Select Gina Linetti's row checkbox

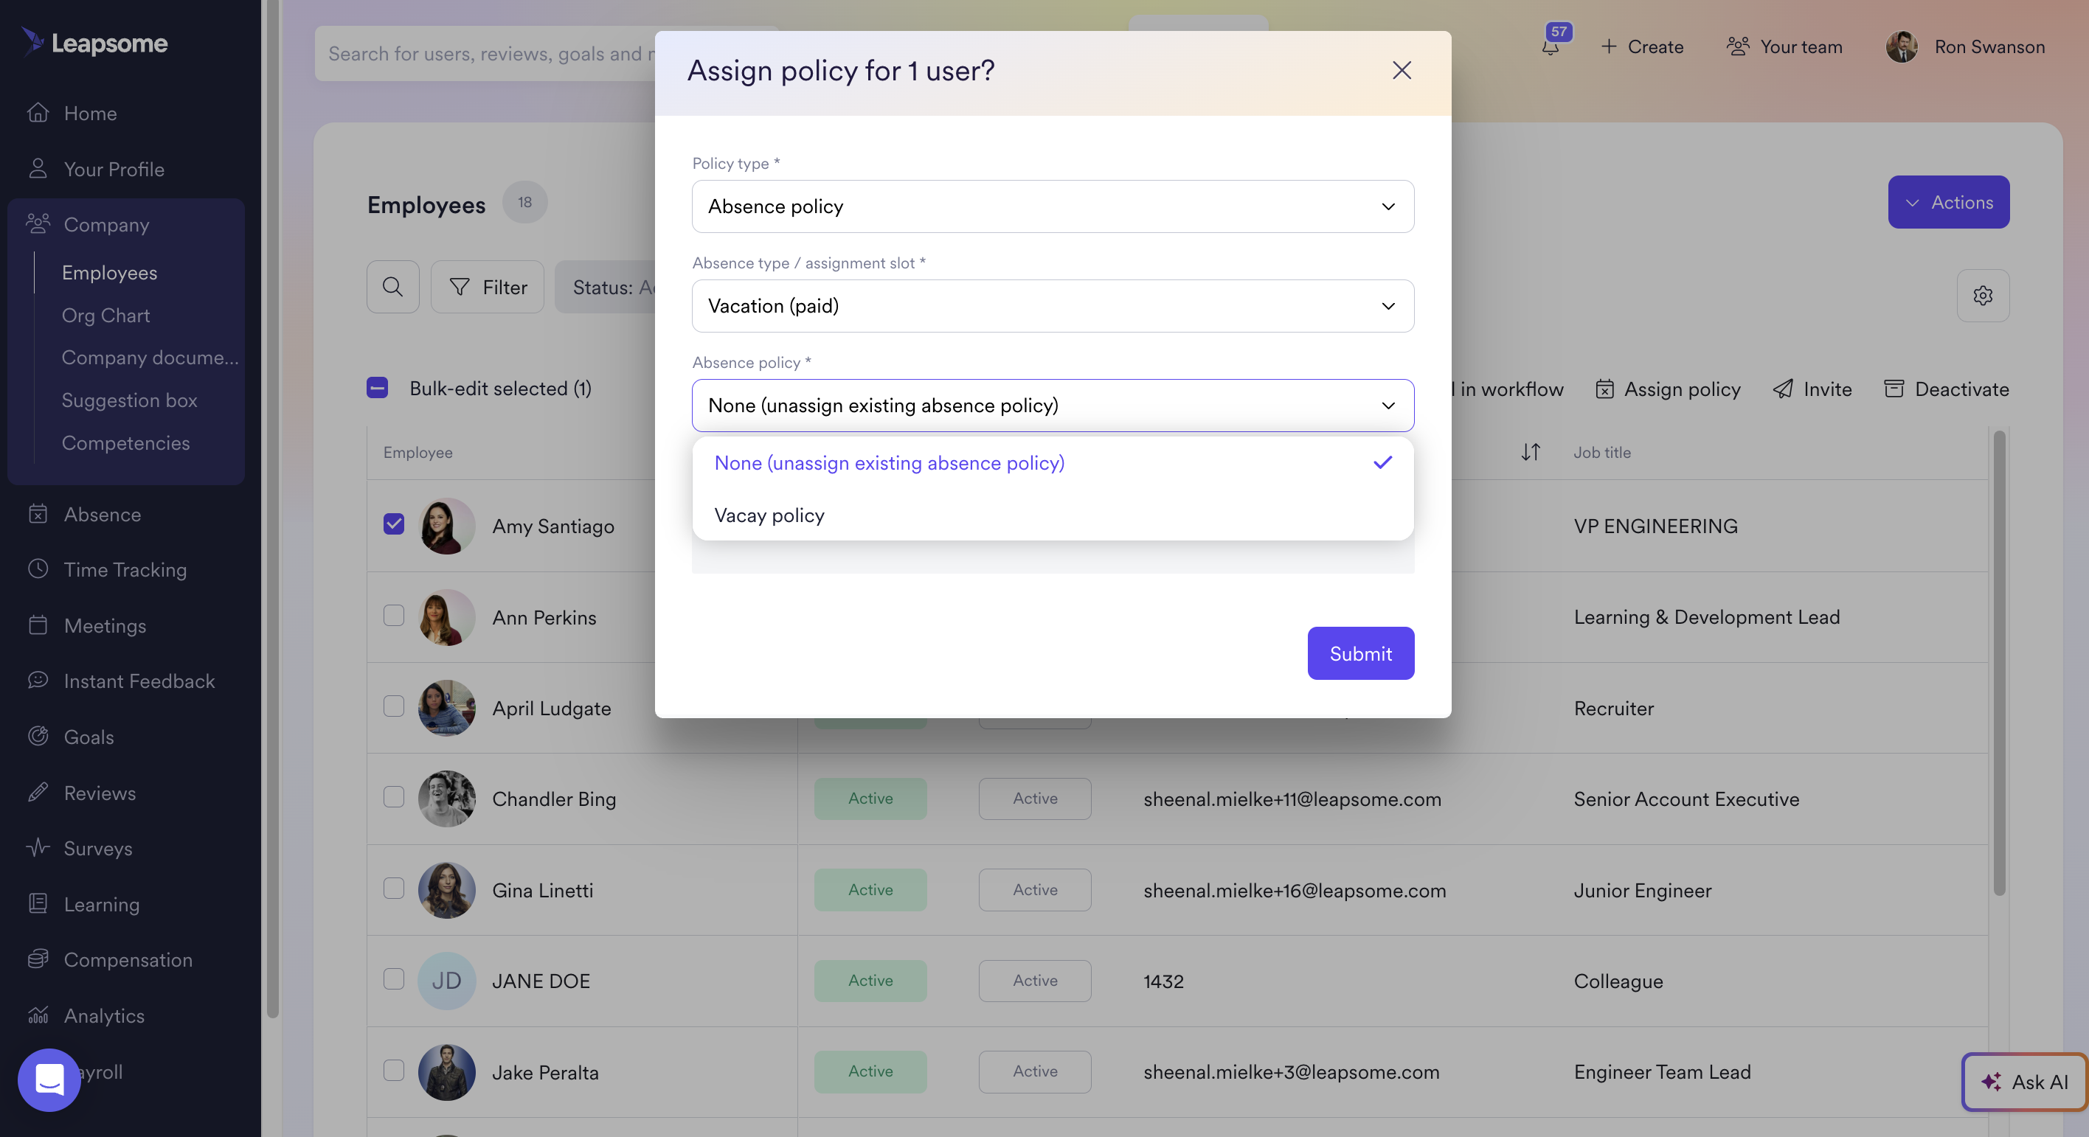tap(393, 889)
